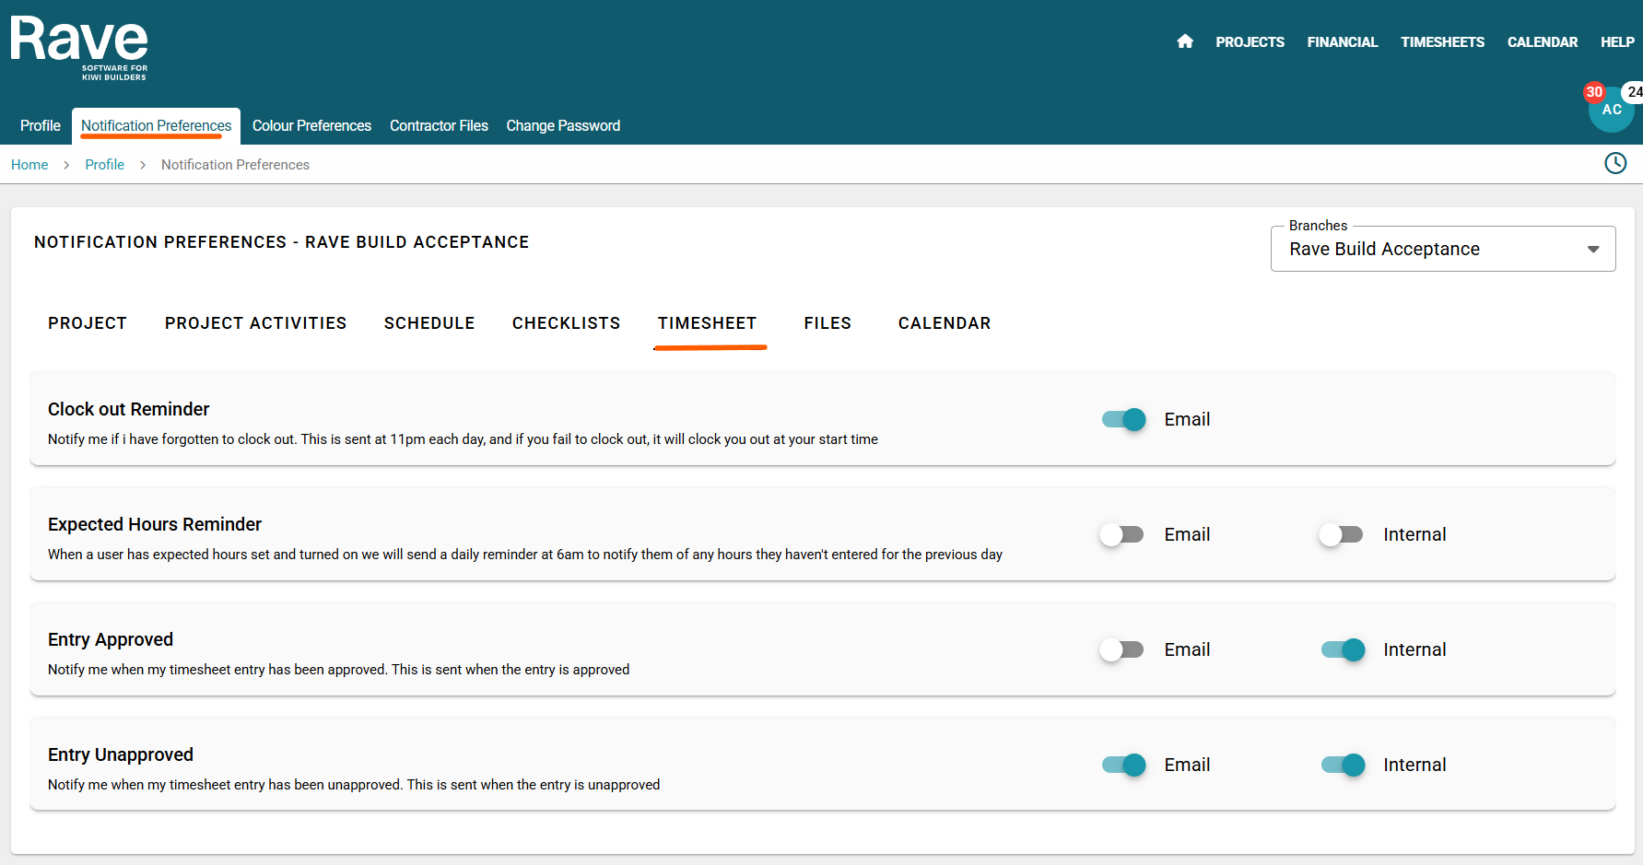This screenshot has height=865, width=1643.
Task: Select the Timesheet notification tab
Action: (x=708, y=323)
